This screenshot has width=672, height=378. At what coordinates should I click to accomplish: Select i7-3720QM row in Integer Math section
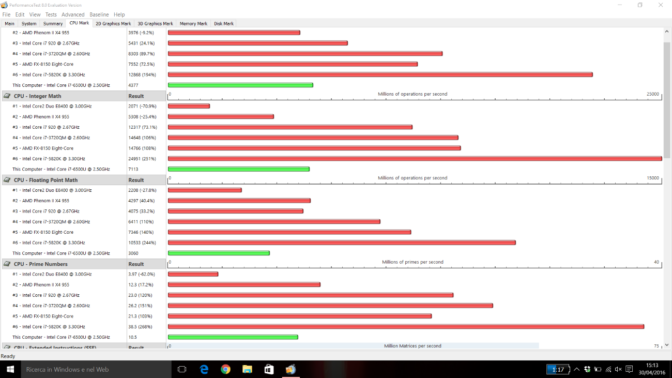51,138
